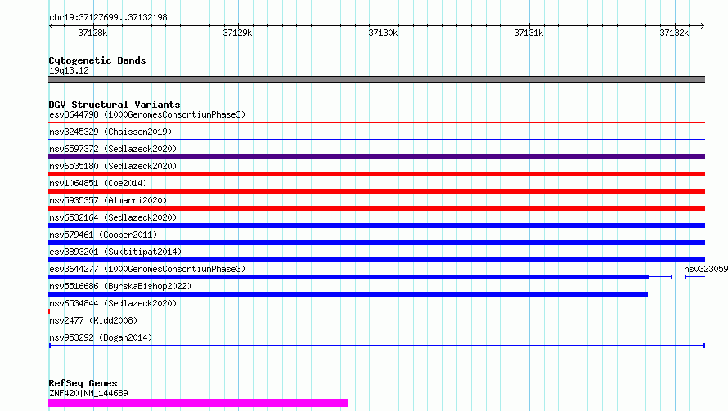Click the nsv6597372 (Sedlazeck2020) label
This screenshot has height=411, width=728.
point(113,149)
